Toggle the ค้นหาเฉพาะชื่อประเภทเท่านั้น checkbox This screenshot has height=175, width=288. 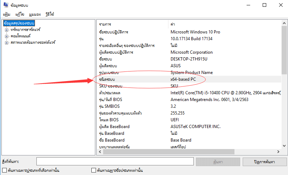(x=94, y=170)
